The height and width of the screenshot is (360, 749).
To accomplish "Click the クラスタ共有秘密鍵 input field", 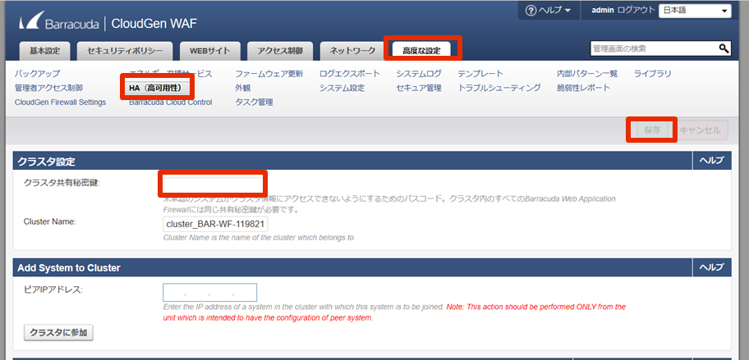I will 213,184.
